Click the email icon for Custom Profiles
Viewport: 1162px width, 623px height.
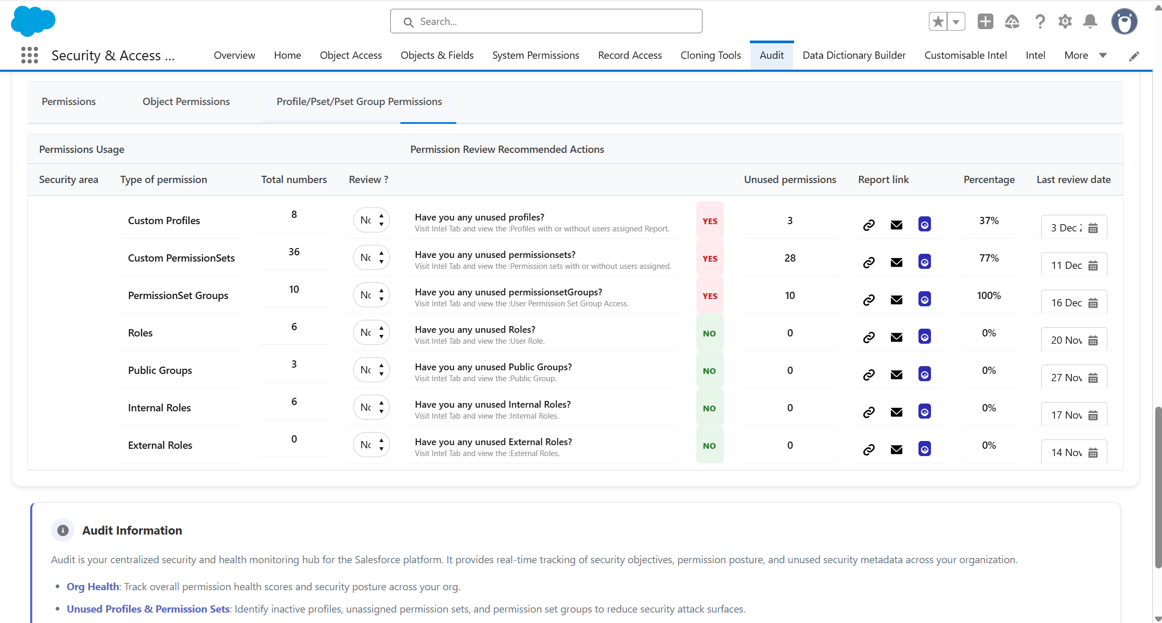point(897,225)
